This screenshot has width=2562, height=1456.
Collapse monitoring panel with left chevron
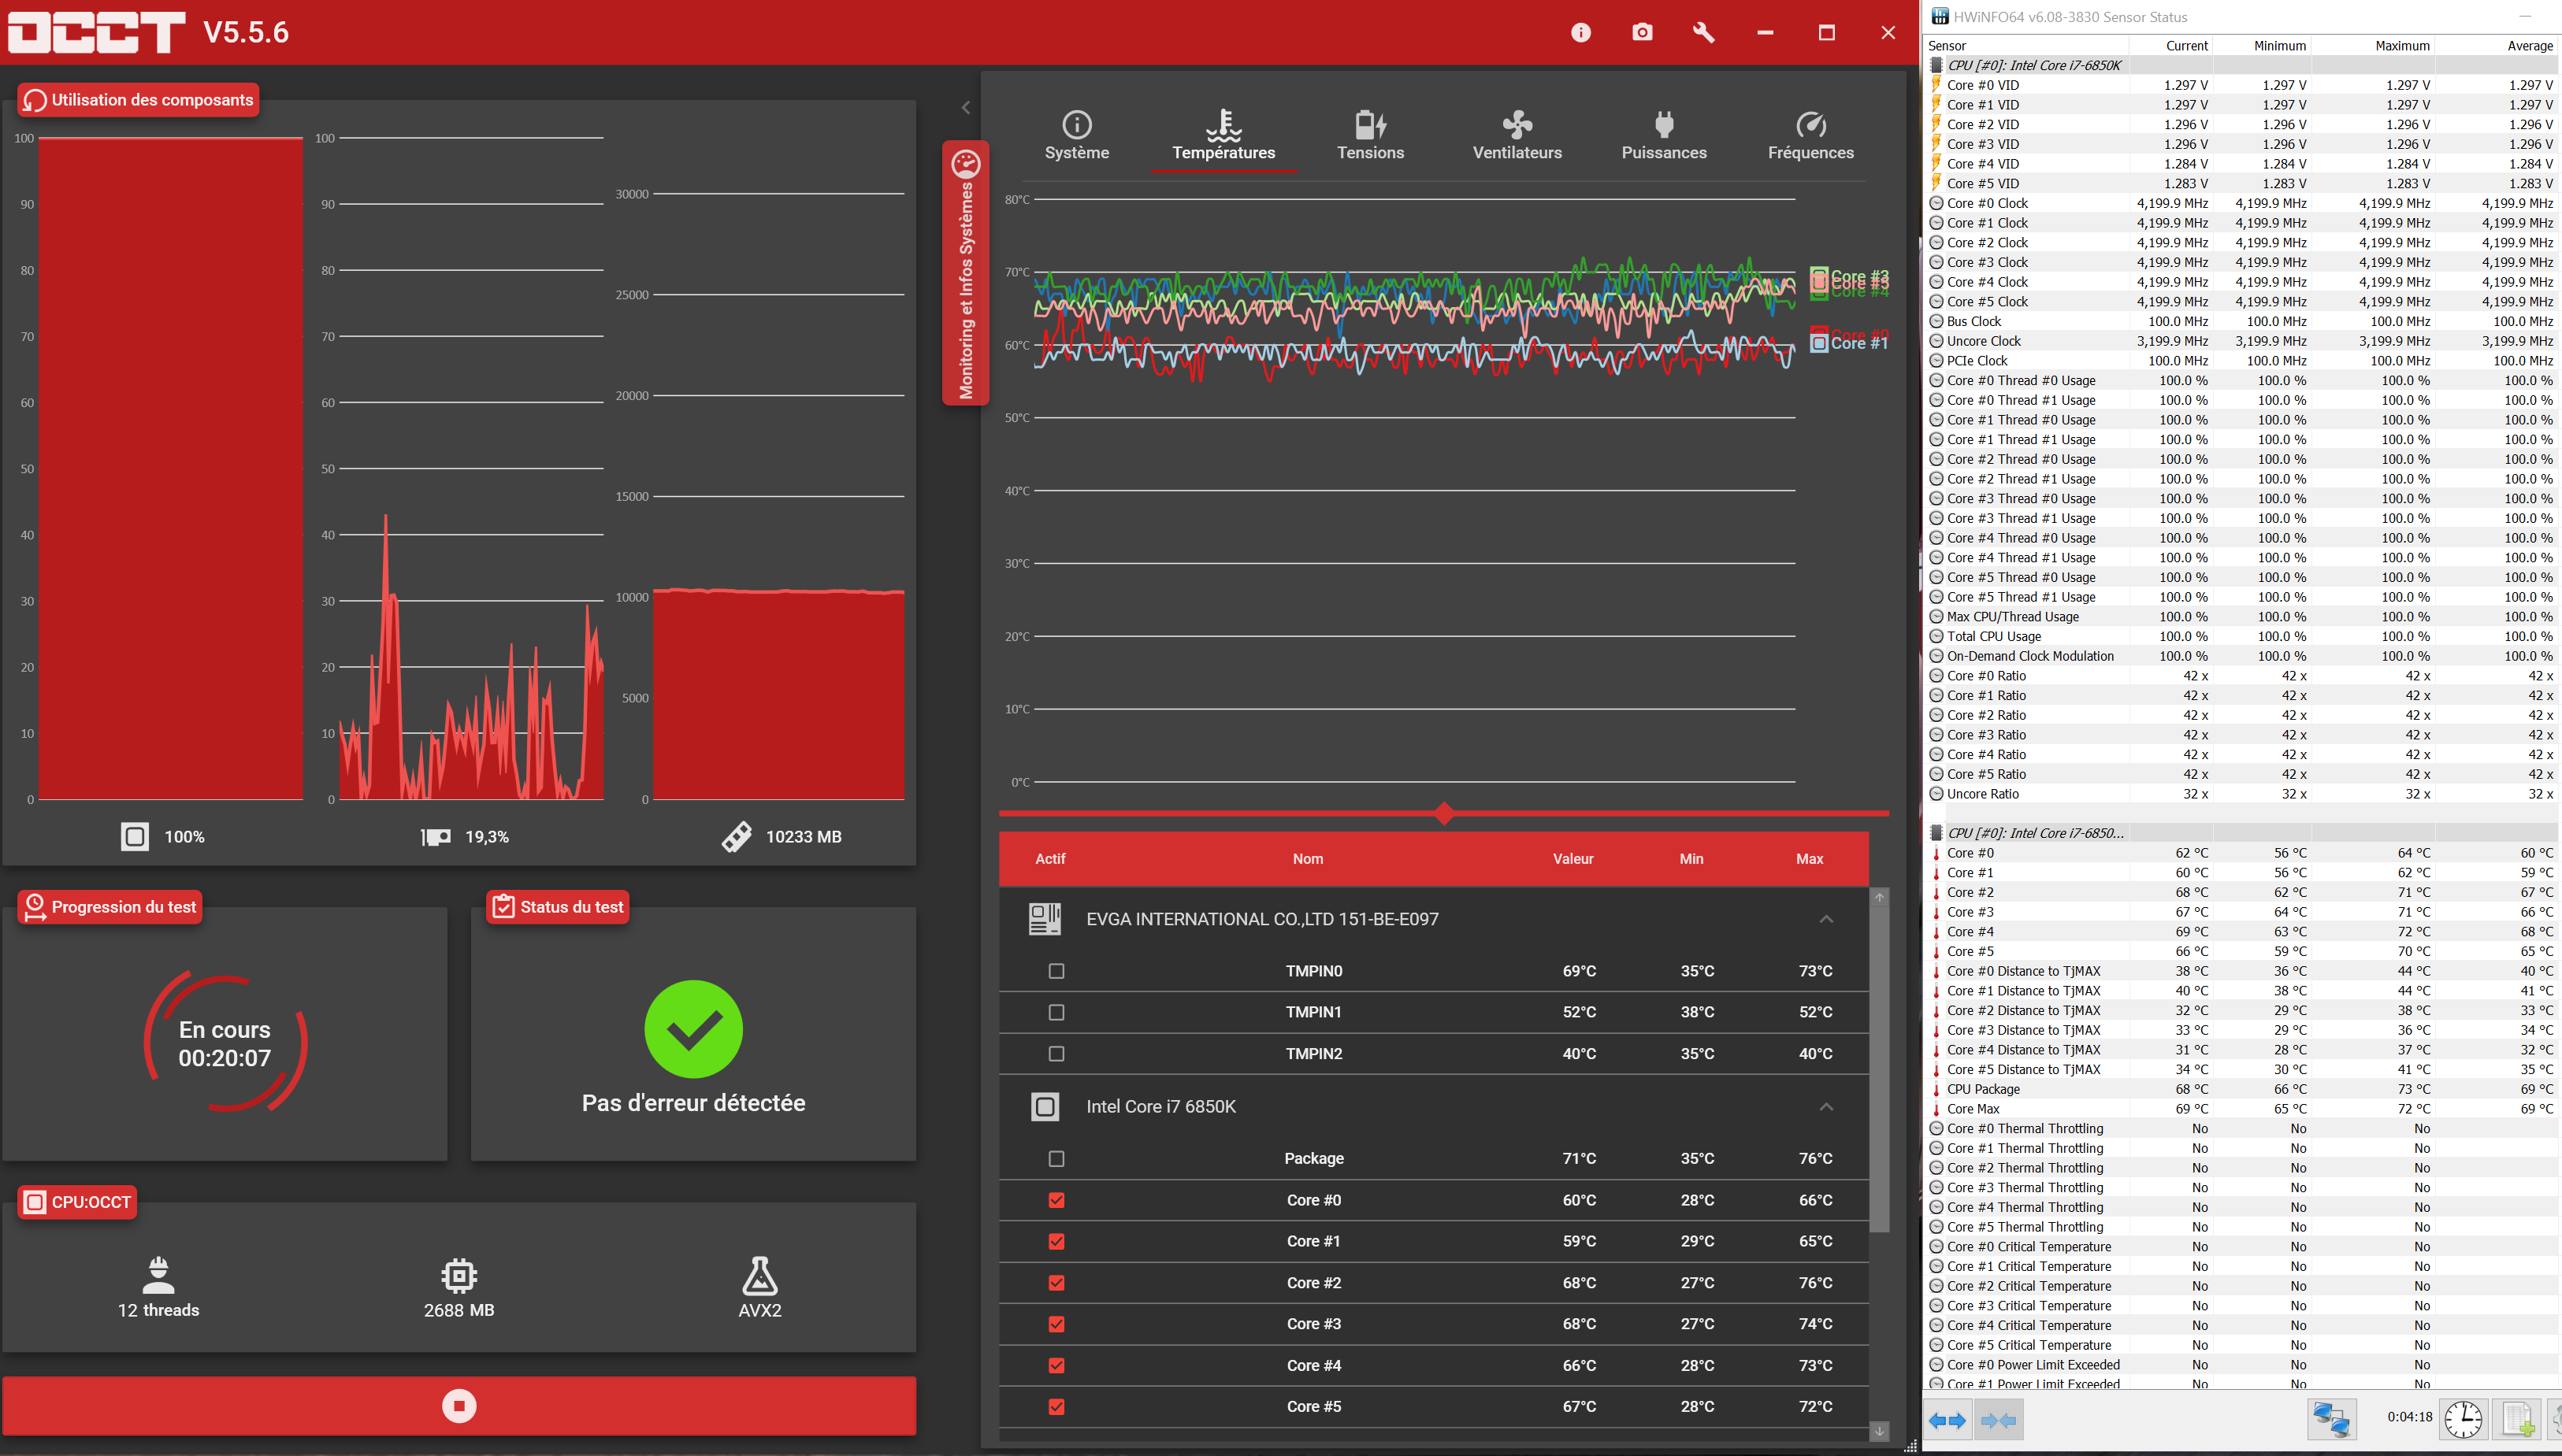[x=965, y=107]
